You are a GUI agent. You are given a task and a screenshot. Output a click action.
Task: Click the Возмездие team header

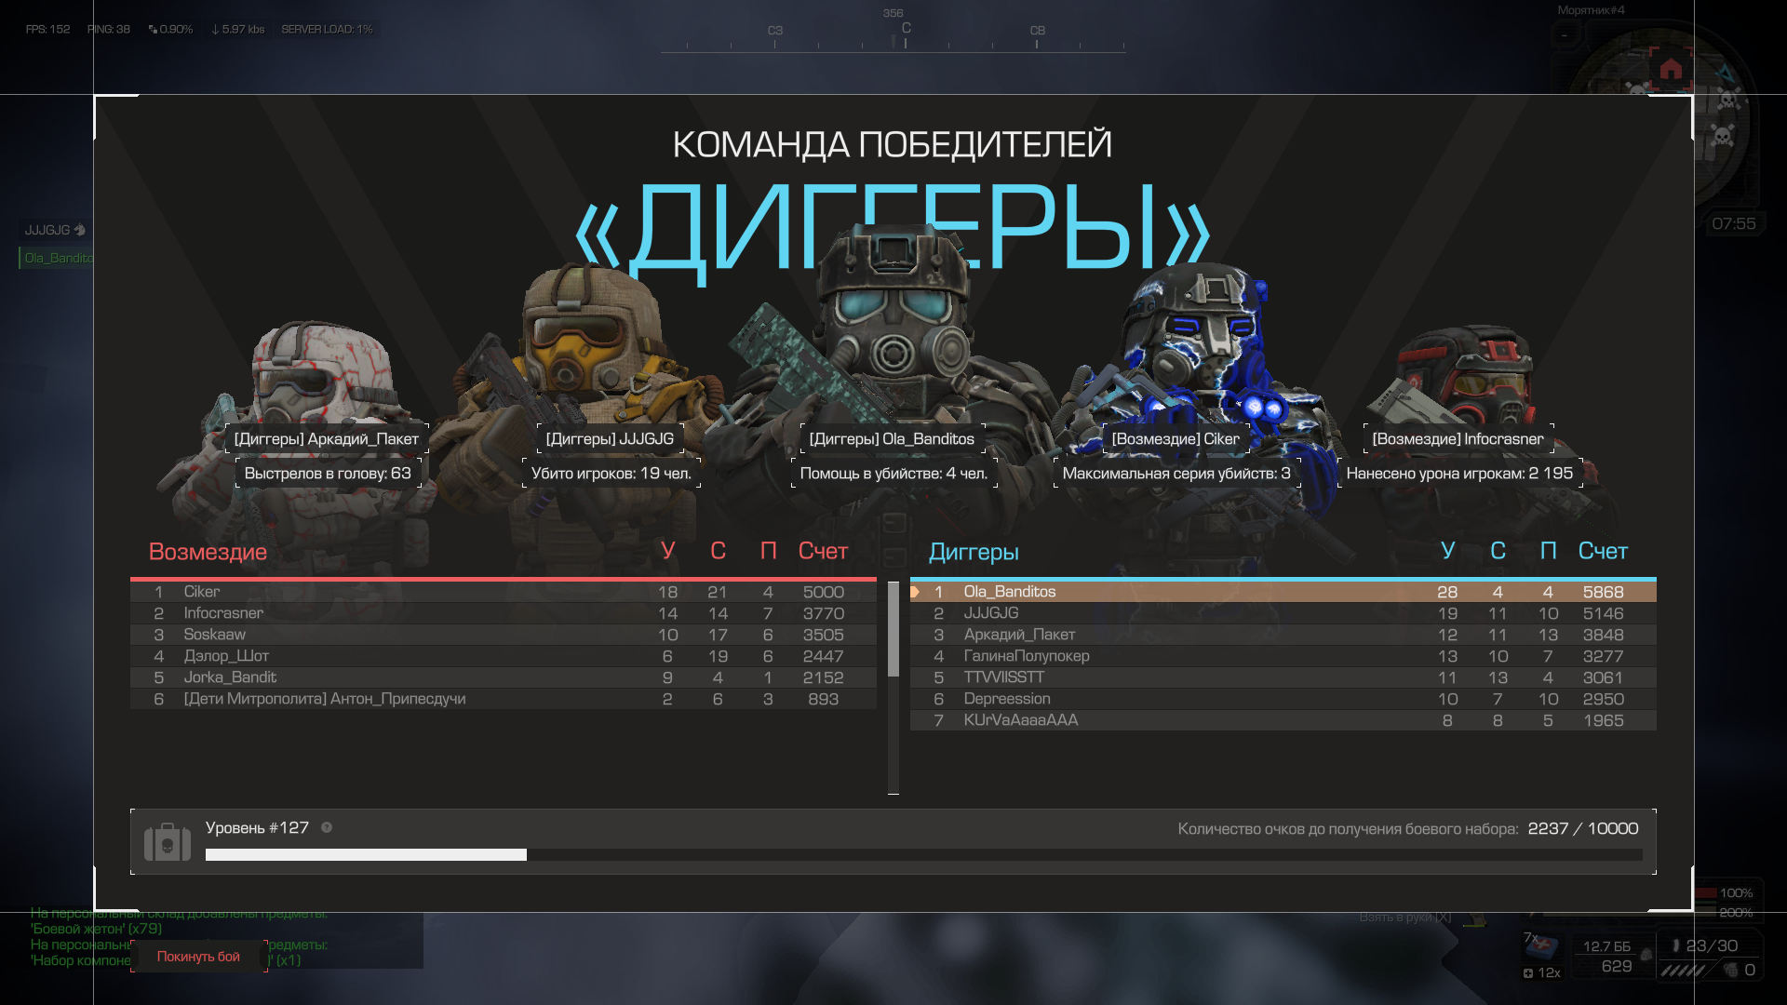(208, 552)
